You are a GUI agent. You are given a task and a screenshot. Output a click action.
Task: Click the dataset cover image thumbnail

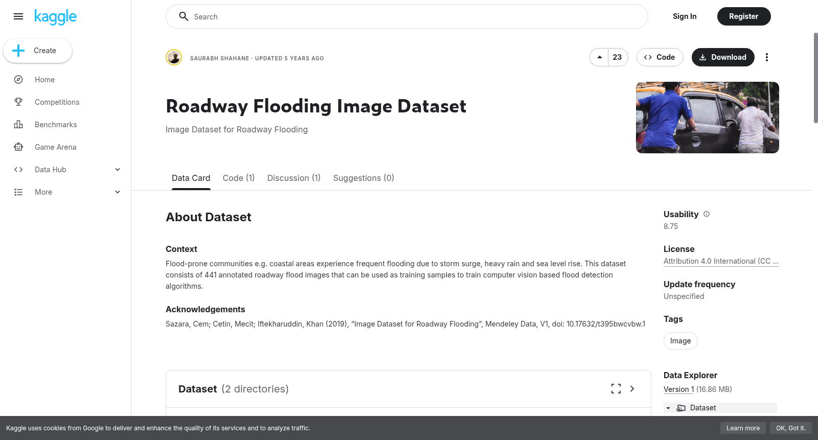708,118
